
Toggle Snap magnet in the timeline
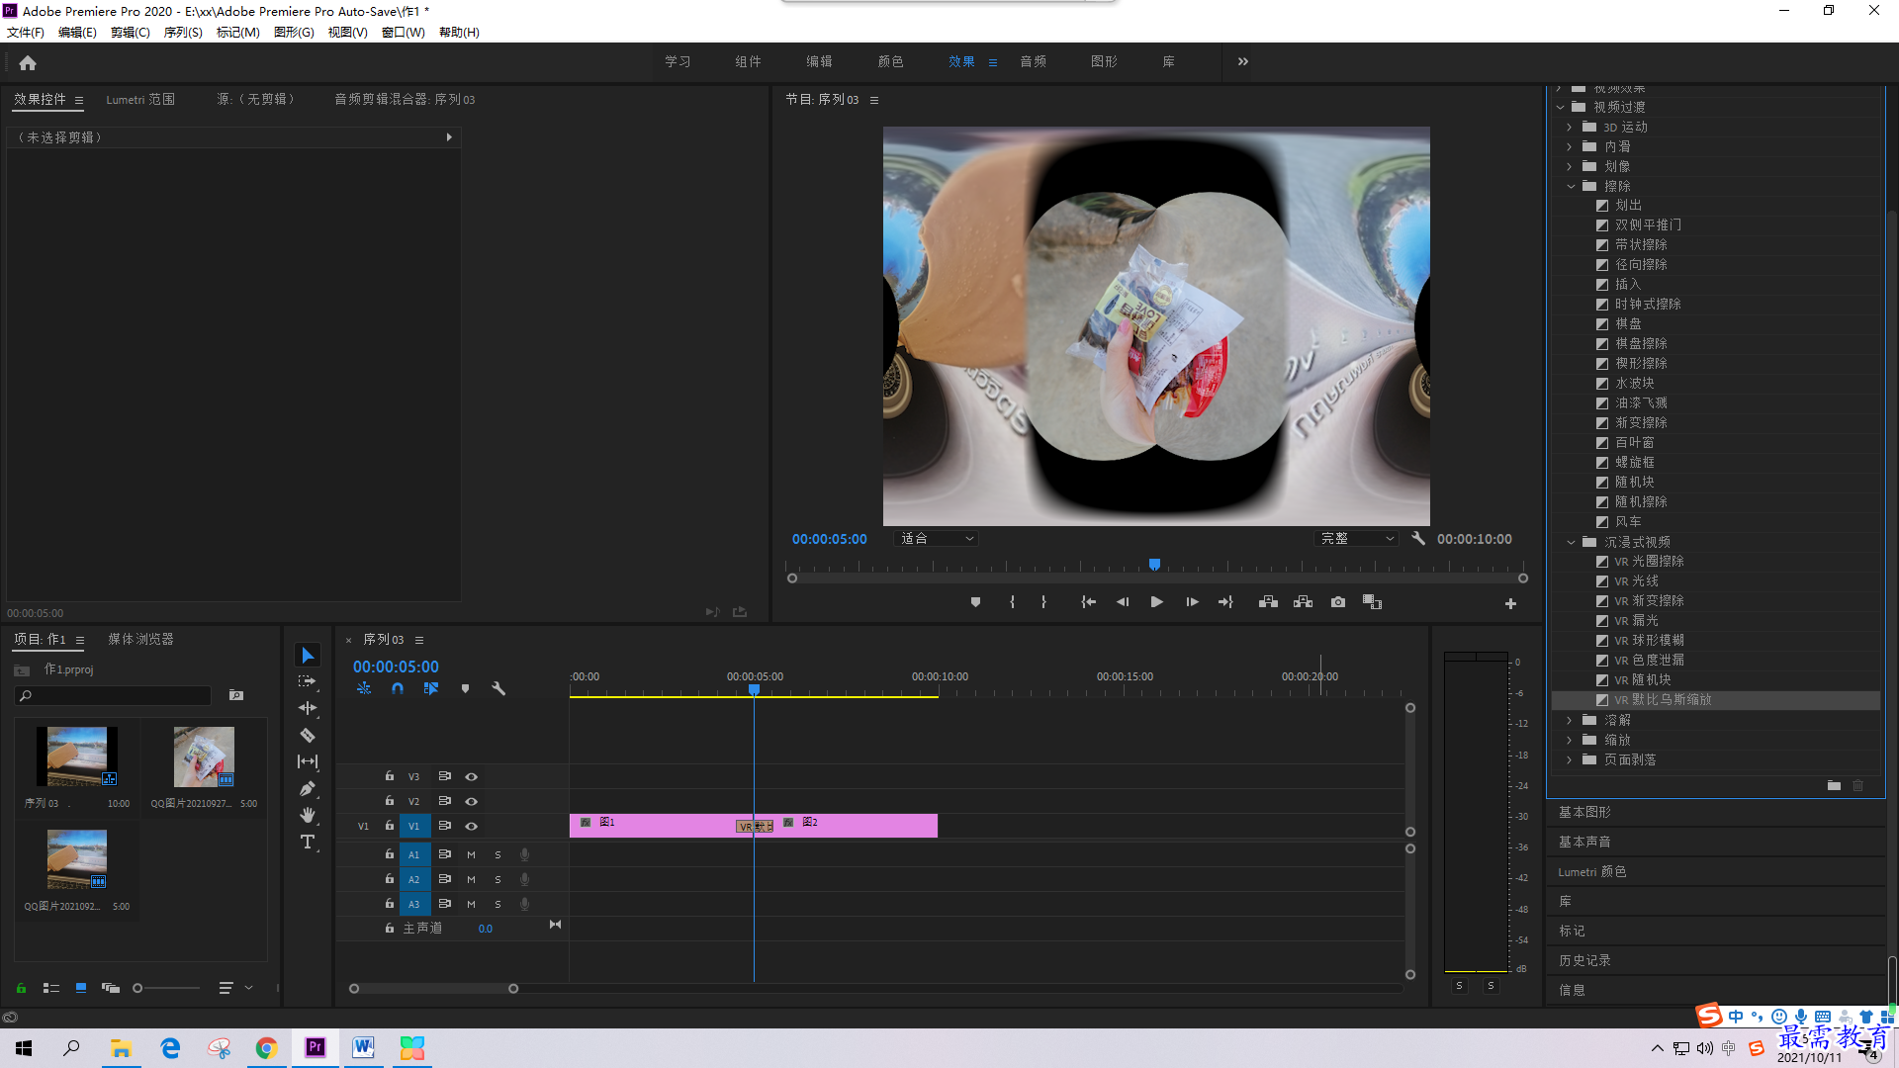[398, 688]
